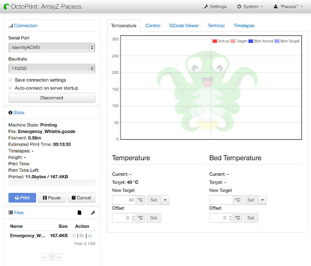This screenshot has height=266, width=311.
Task: Click the OctoPrint: ArrayZ Pacess title
Action: pos(46,6)
